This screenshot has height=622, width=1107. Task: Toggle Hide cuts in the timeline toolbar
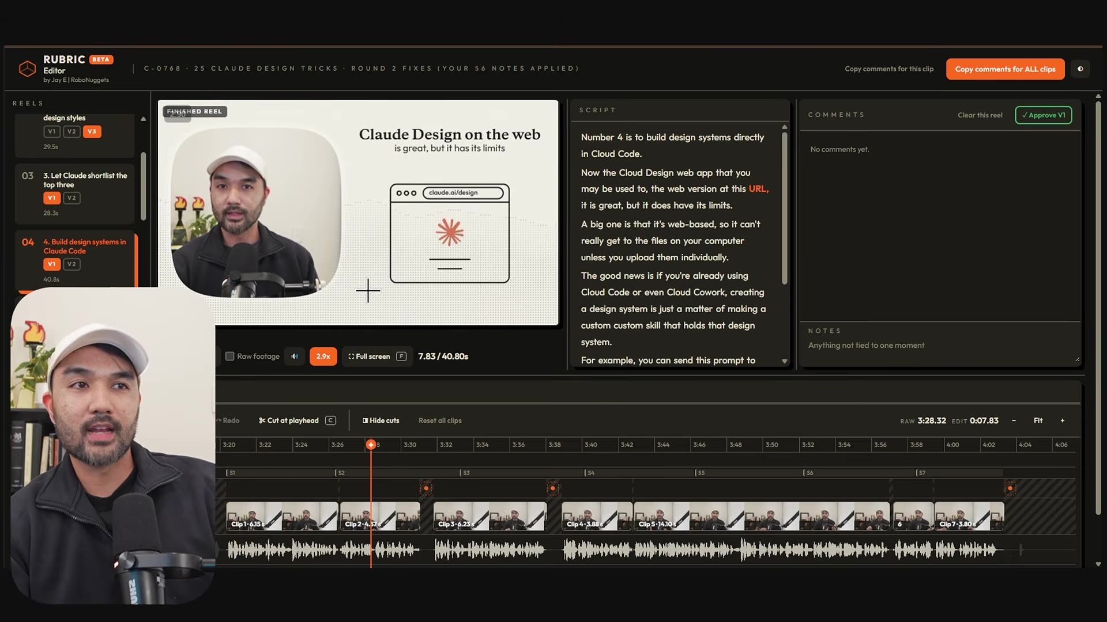tap(381, 420)
